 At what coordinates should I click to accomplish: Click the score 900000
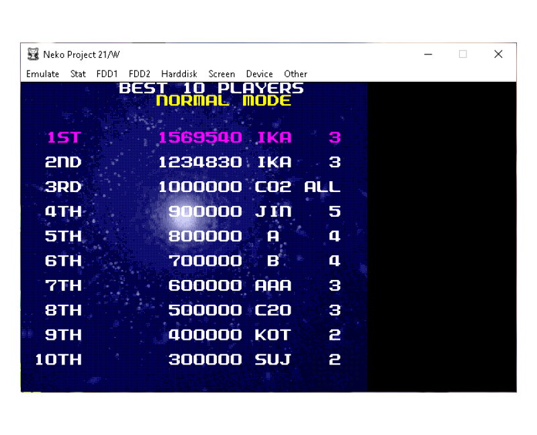click(205, 211)
